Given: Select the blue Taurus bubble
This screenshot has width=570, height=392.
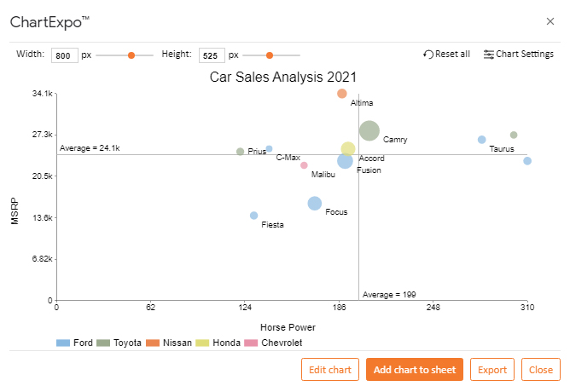Looking at the screenshot, I should (x=481, y=140).
